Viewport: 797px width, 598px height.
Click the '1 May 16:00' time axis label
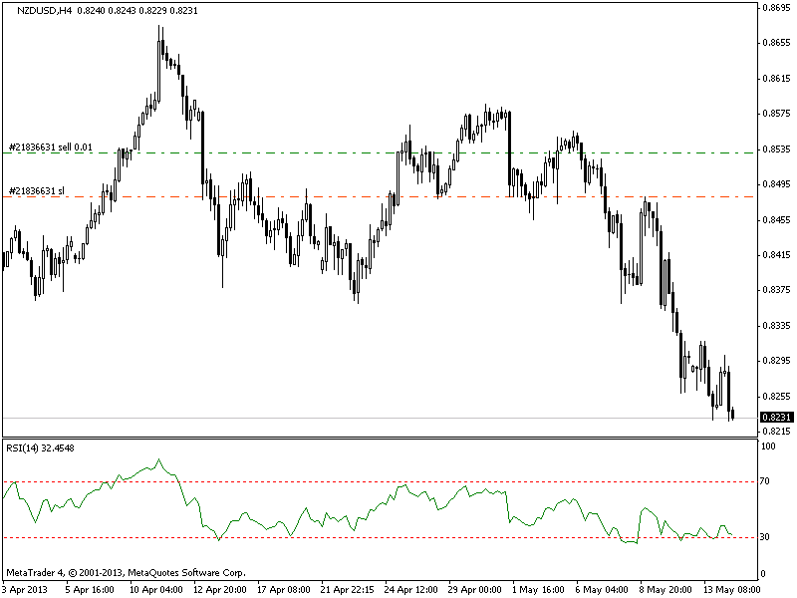click(538, 590)
